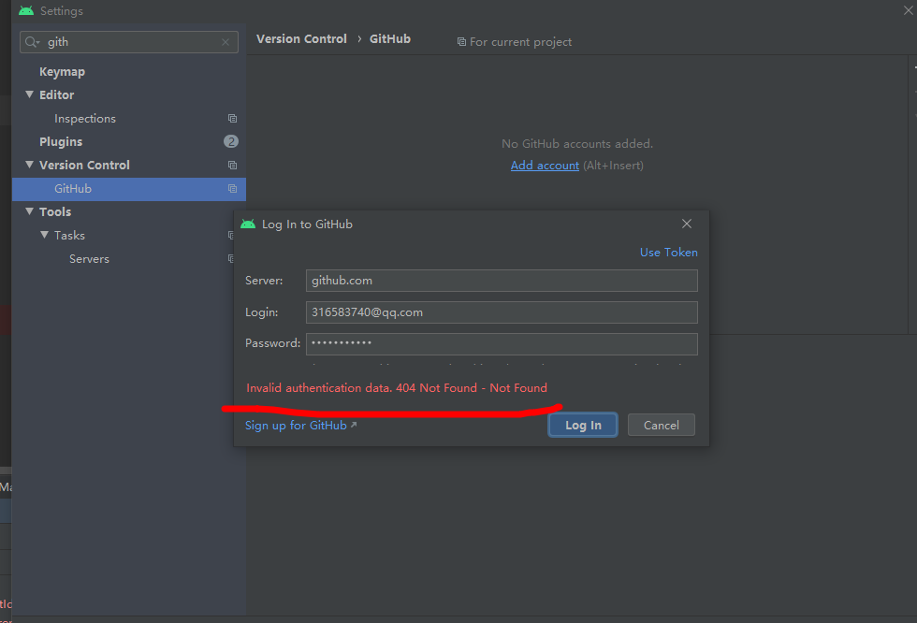Close the Settings window
Image resolution: width=917 pixels, height=623 pixels.
point(909,10)
